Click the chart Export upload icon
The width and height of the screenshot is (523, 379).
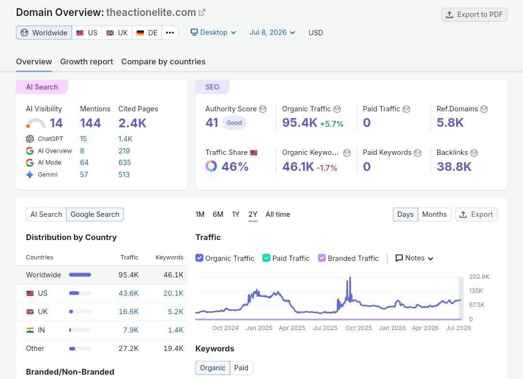pyautogui.click(x=463, y=214)
